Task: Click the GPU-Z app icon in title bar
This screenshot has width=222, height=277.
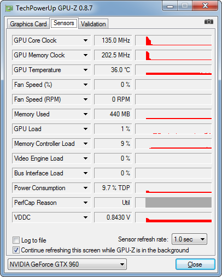Action: (9, 8)
